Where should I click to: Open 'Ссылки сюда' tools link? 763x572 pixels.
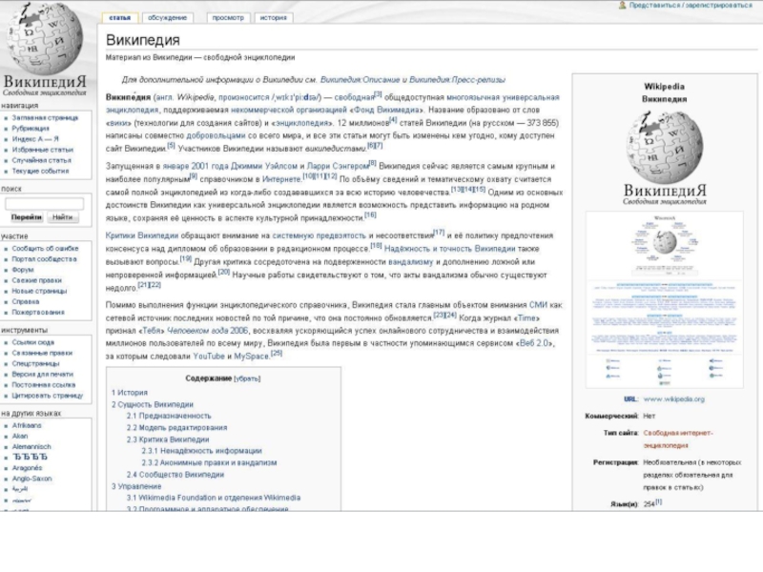click(33, 342)
